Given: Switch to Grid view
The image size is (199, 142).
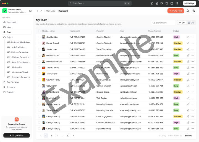Looking at the screenshot, I should pyautogui.click(x=191, y=23).
